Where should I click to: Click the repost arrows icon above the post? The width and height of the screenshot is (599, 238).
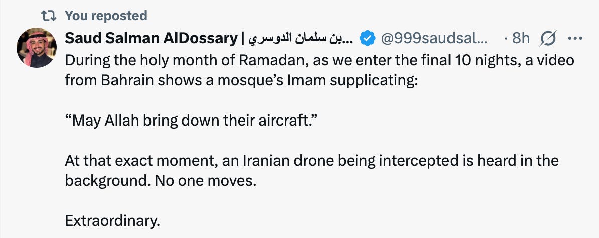tap(49, 15)
